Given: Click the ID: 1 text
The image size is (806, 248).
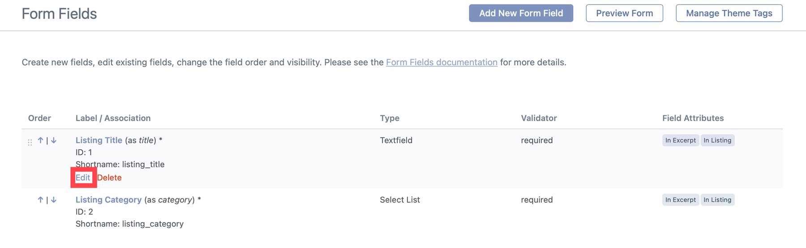Looking at the screenshot, I should tap(84, 152).
